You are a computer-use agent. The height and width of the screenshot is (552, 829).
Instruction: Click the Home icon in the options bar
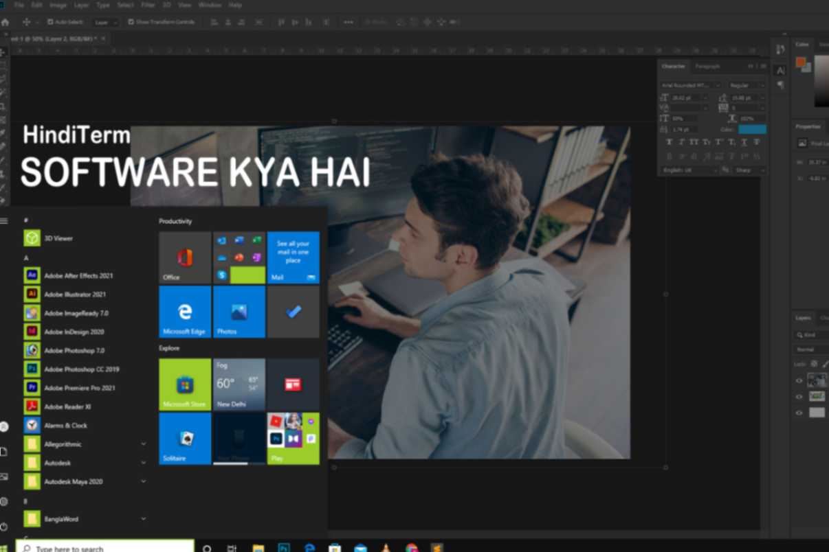click(5, 21)
